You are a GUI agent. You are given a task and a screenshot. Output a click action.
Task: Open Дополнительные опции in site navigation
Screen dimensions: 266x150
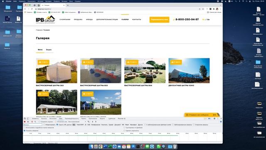107,20
